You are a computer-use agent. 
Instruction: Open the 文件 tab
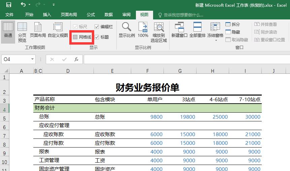click(x=9, y=15)
